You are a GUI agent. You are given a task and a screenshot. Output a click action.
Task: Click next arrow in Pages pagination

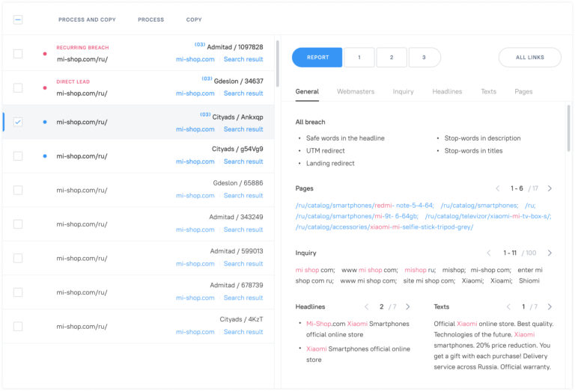point(550,188)
